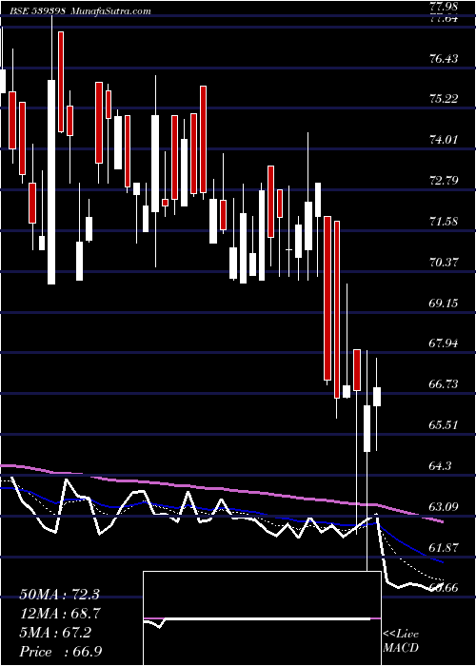Click the 63.09 price axis label
The height and width of the screenshot is (666, 476).
pyautogui.click(x=444, y=507)
